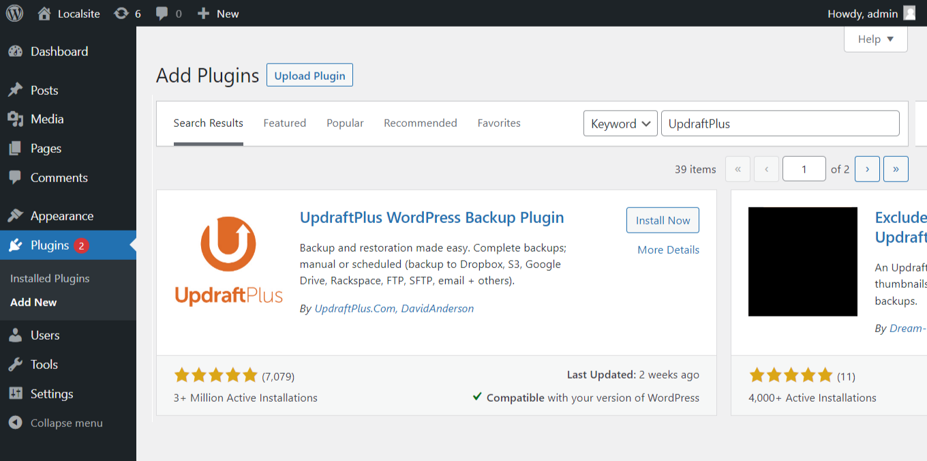Click the Settings icon in sidebar

15,394
